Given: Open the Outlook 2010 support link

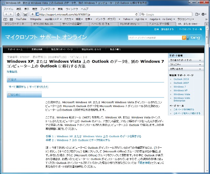Looking at the screenshot, I should coord(181,79).
